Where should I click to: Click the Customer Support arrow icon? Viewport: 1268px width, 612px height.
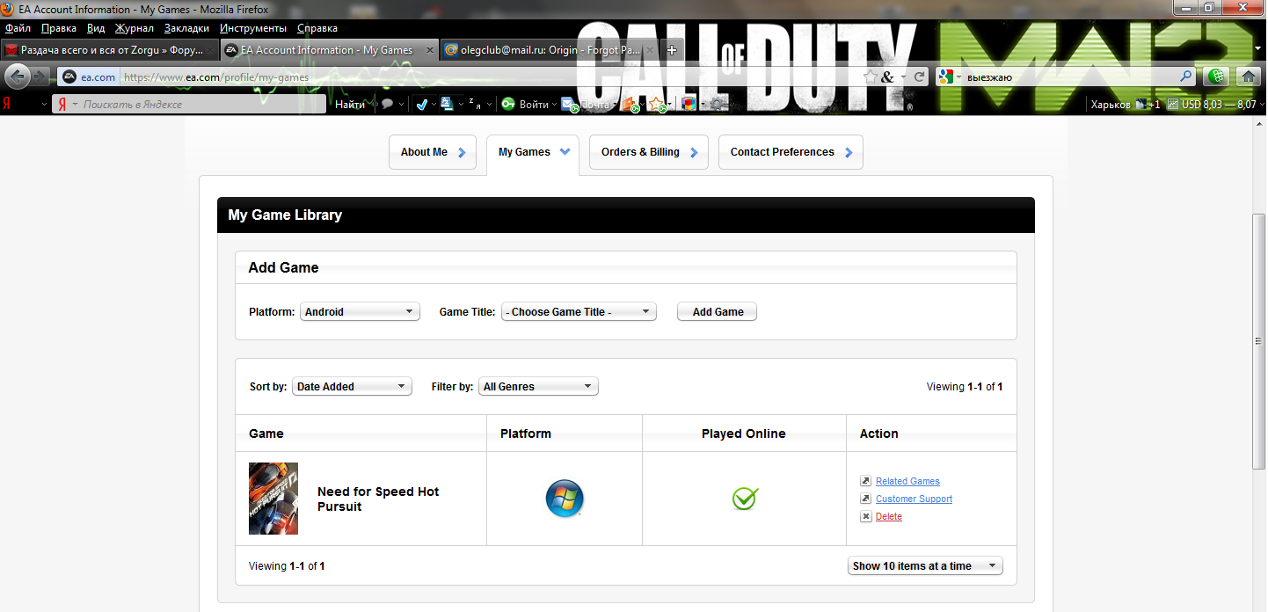click(866, 499)
